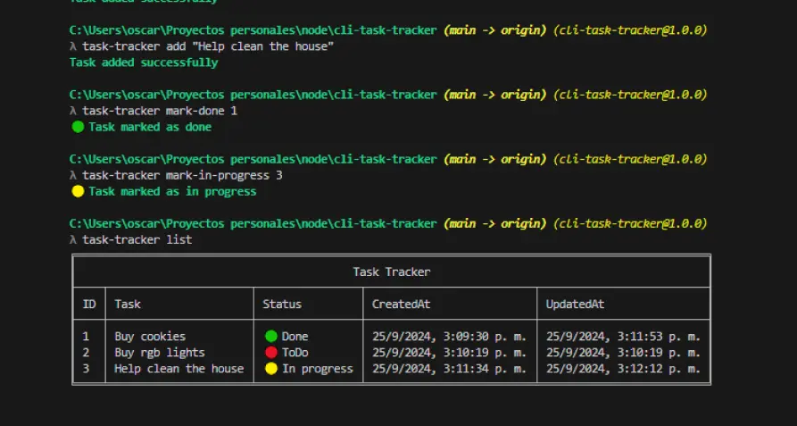Click the yellow circle beside Task marked as in progress
Image resolution: width=797 pixels, height=426 pixels.
tap(78, 191)
